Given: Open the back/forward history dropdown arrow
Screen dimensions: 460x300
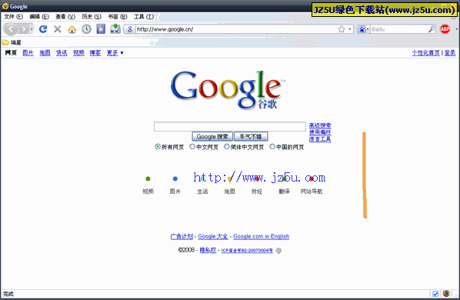Looking at the screenshot, I should point(32,29).
